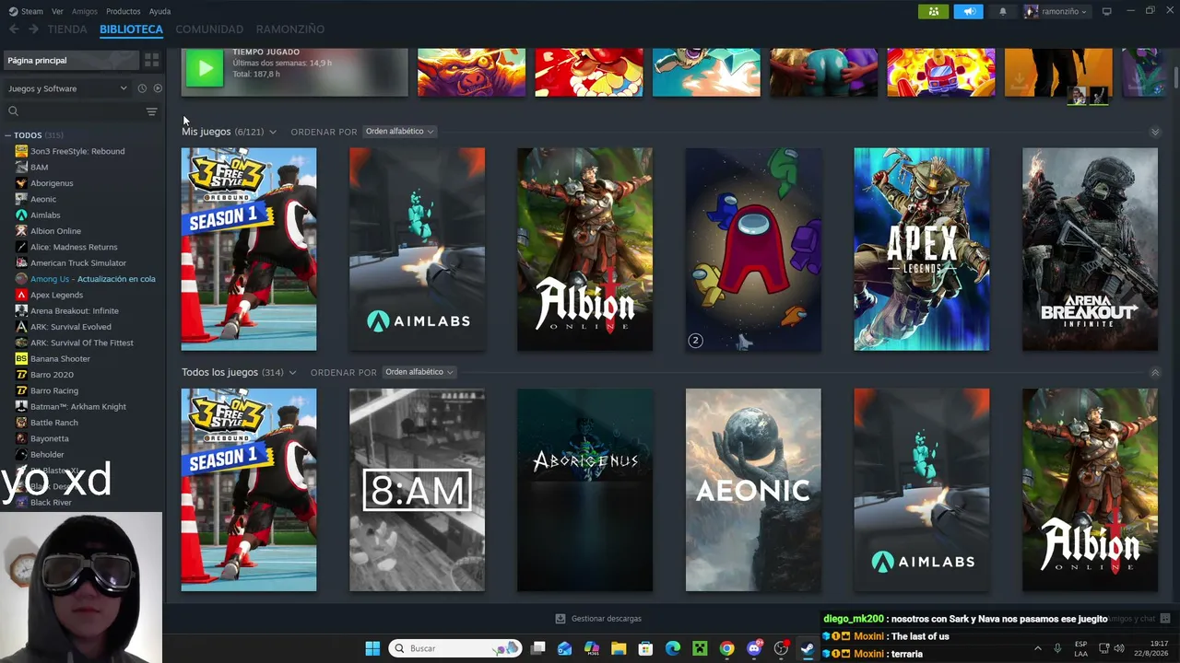Open the Outlook mail taskbar icon
This screenshot has height=663, width=1180.
565,648
